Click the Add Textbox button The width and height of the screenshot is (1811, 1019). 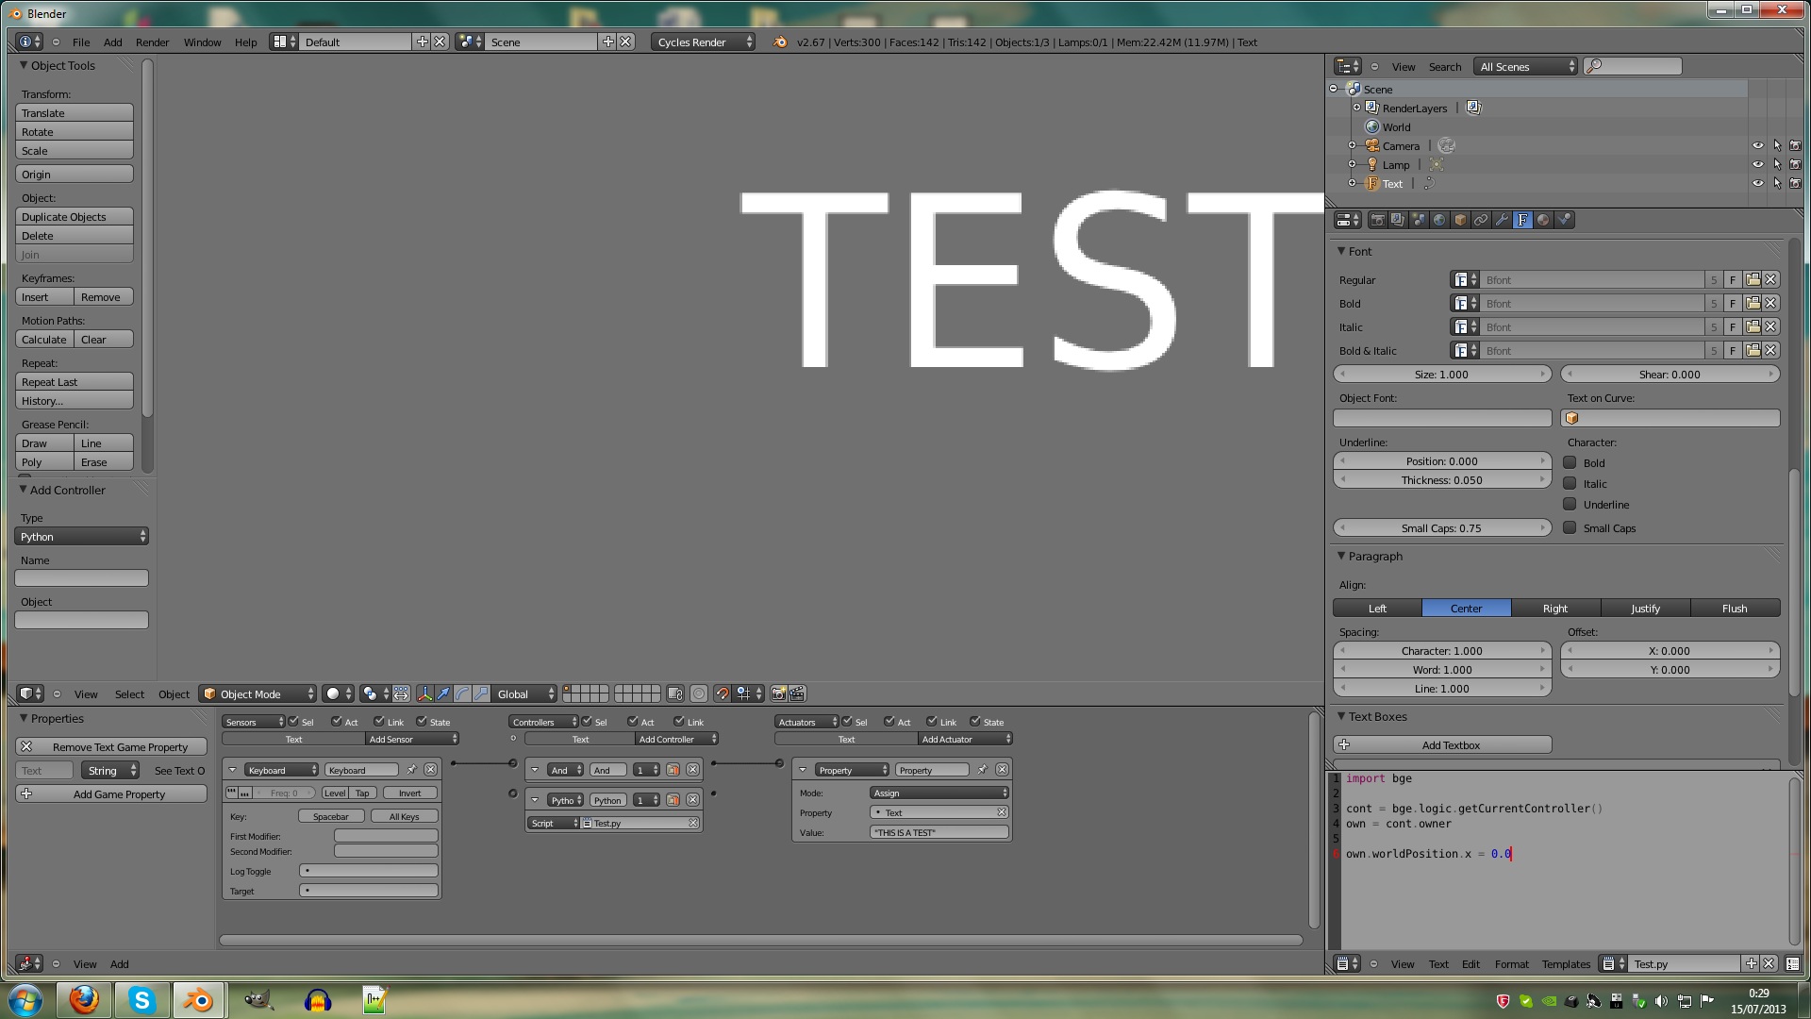pyautogui.click(x=1442, y=744)
